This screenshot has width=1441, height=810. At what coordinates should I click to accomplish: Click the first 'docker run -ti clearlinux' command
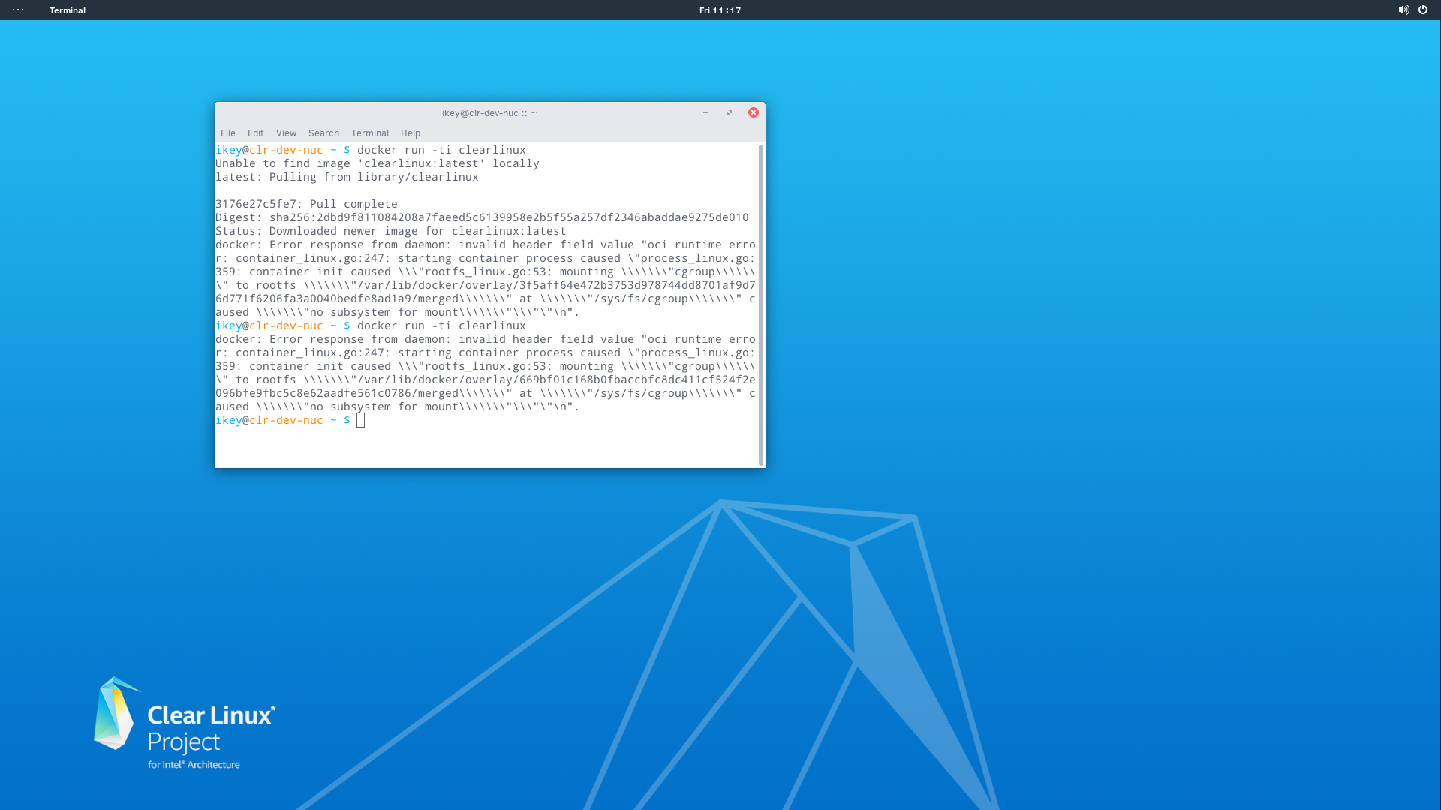click(x=441, y=150)
